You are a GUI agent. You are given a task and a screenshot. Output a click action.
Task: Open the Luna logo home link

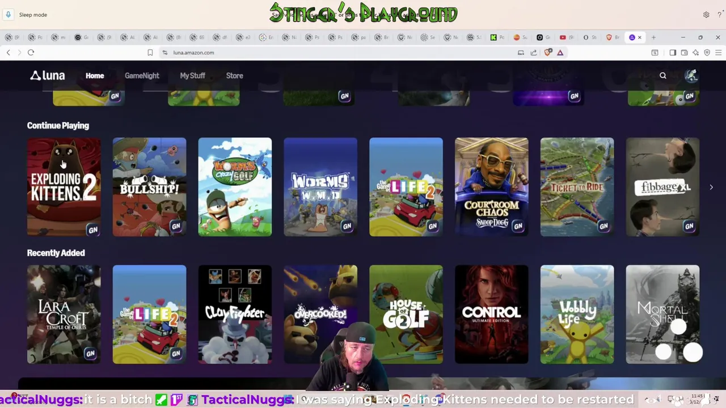48,75
